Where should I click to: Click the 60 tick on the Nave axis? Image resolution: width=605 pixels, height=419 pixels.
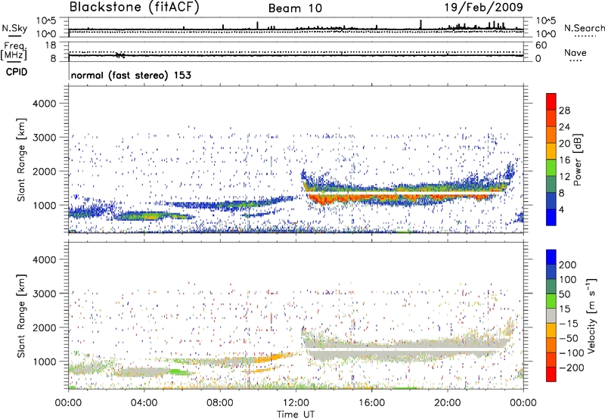pos(541,45)
